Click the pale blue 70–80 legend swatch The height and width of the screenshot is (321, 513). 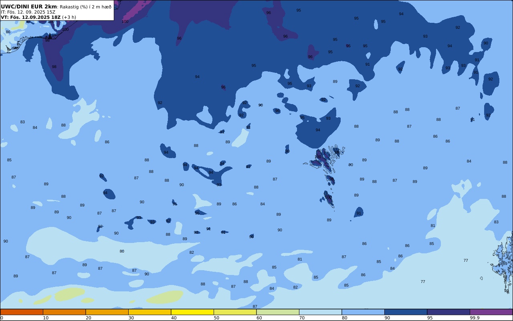tap(320, 312)
